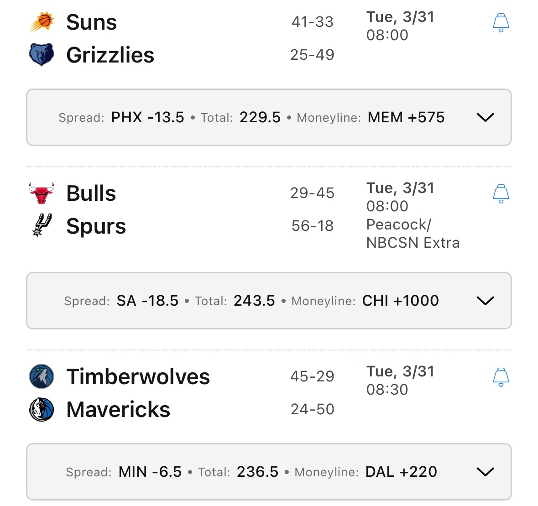
Task: Click the Bulls record 29-45
Action: pyautogui.click(x=313, y=192)
